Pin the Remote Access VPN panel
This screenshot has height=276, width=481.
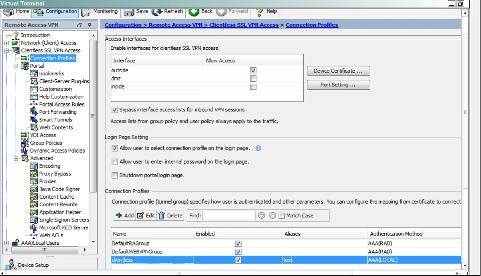click(x=89, y=25)
